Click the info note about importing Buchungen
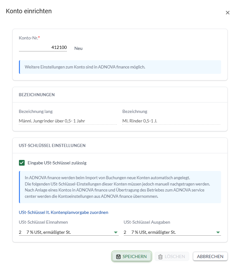 point(120,187)
